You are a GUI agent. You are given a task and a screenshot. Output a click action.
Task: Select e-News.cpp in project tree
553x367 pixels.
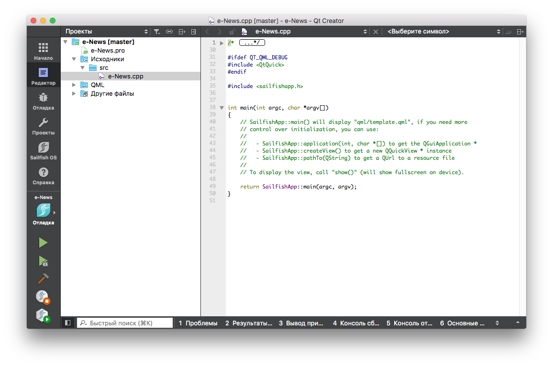131,76
